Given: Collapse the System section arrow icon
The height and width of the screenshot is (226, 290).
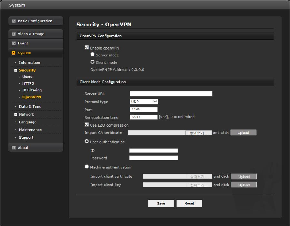Looking at the screenshot, I should (14, 53).
